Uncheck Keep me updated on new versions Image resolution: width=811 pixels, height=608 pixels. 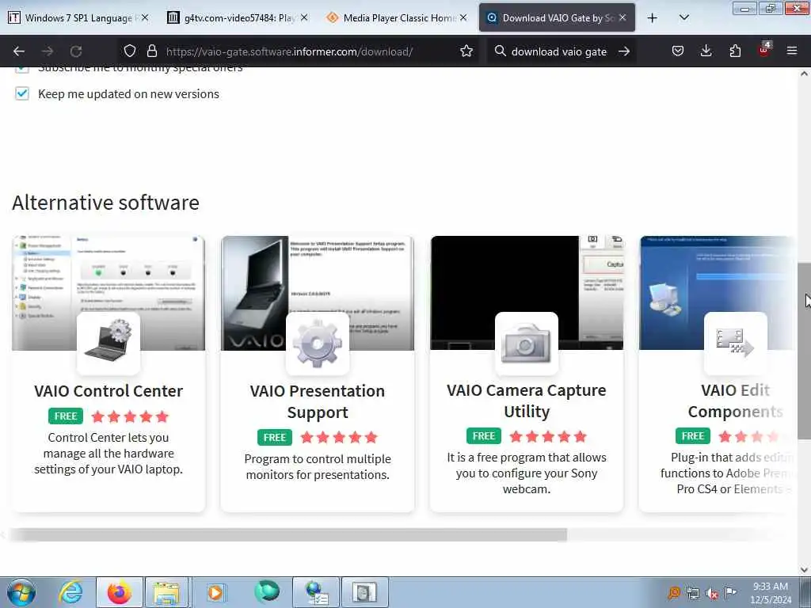[x=21, y=93]
